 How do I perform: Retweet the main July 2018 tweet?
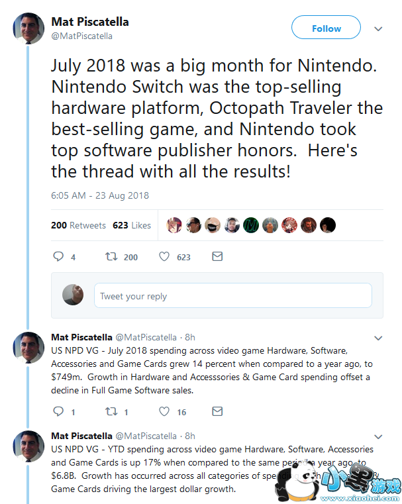[x=111, y=257]
